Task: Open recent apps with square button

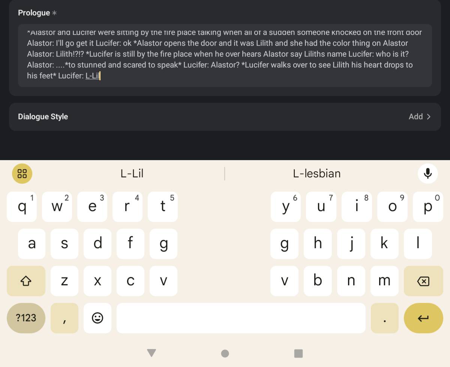Action: coord(298,354)
